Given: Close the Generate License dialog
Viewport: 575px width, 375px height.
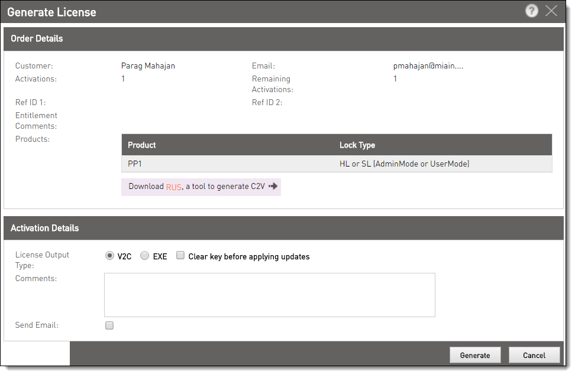Looking at the screenshot, I should (x=551, y=11).
